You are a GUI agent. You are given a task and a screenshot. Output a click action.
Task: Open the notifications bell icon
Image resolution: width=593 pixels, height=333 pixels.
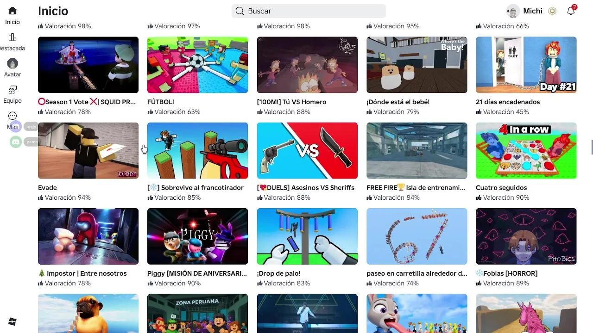(x=571, y=11)
